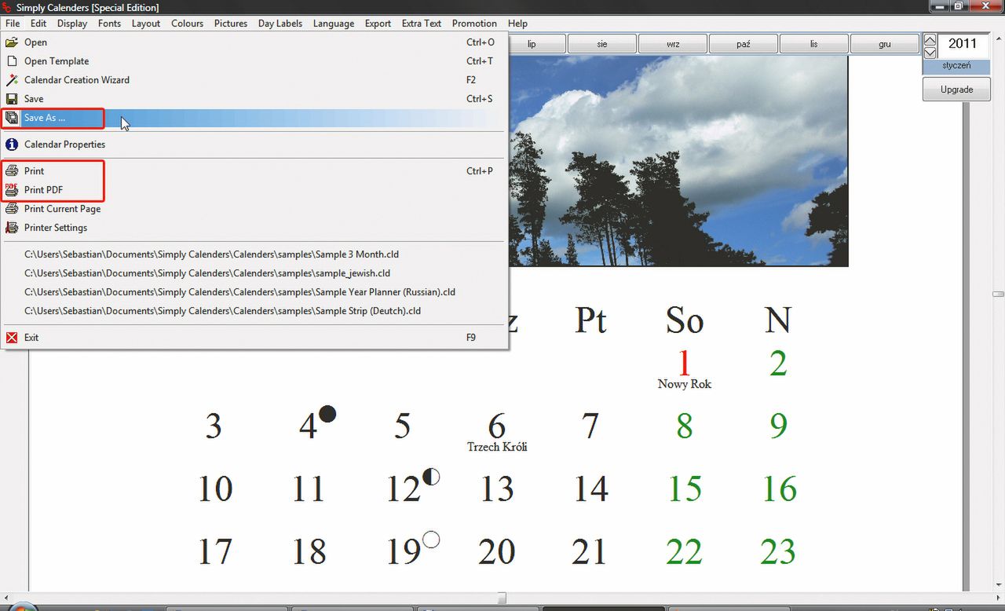Click the Calendar Properties info icon
Viewport: 1005px width, 611px height.
pos(12,145)
